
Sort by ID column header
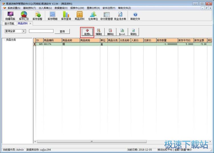[40, 40]
